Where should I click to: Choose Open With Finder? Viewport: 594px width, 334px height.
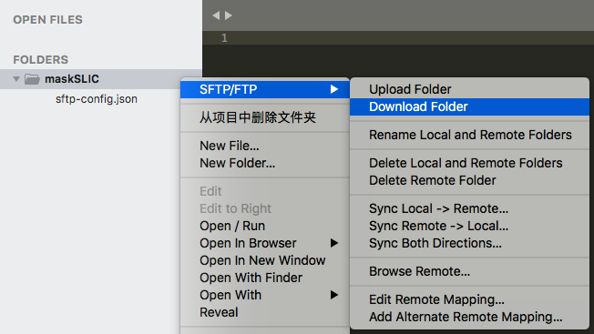265,278
